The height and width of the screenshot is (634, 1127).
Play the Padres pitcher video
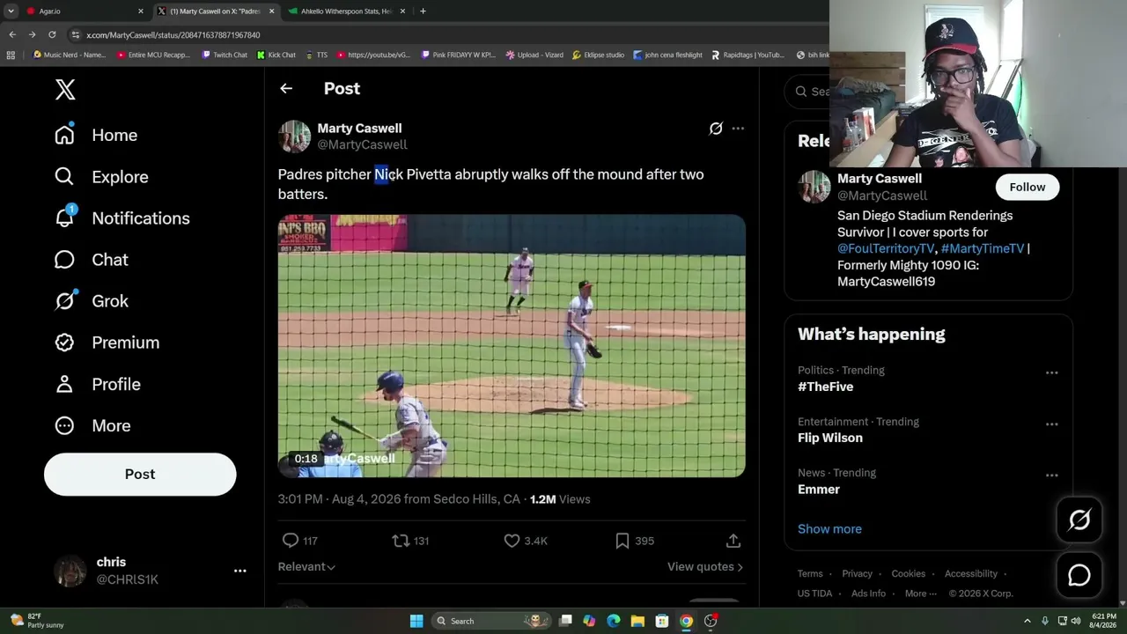[x=512, y=346]
